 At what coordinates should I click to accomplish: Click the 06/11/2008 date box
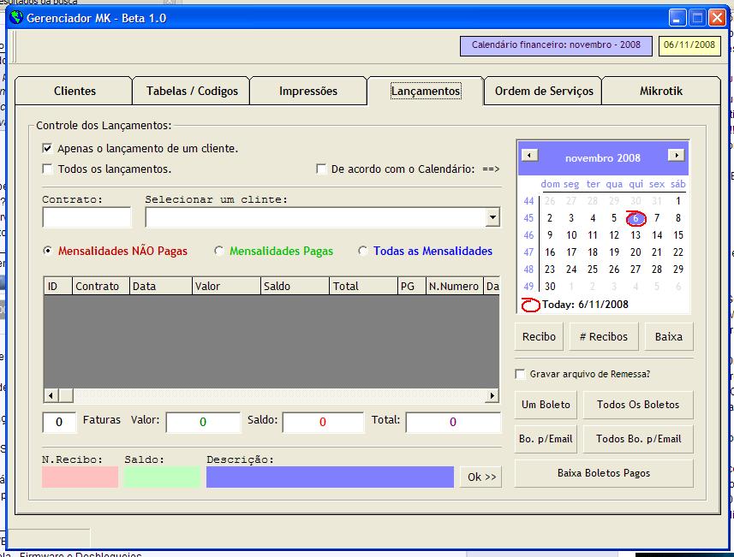(689, 46)
